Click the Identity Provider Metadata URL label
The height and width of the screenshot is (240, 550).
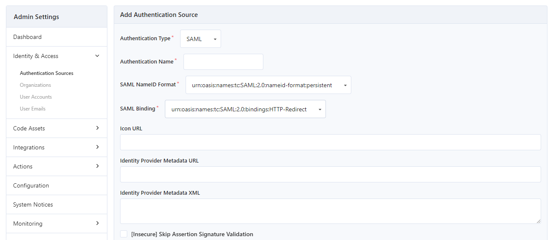(x=159, y=160)
